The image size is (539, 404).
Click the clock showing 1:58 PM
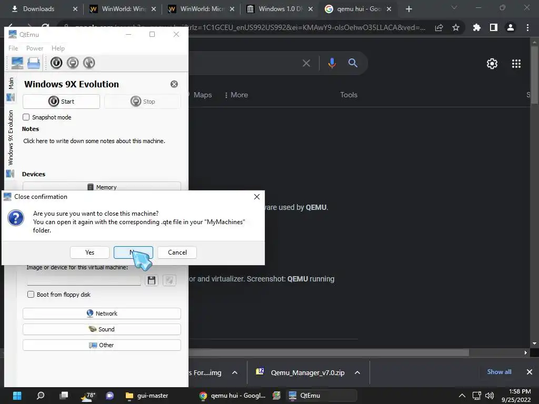[516, 396]
